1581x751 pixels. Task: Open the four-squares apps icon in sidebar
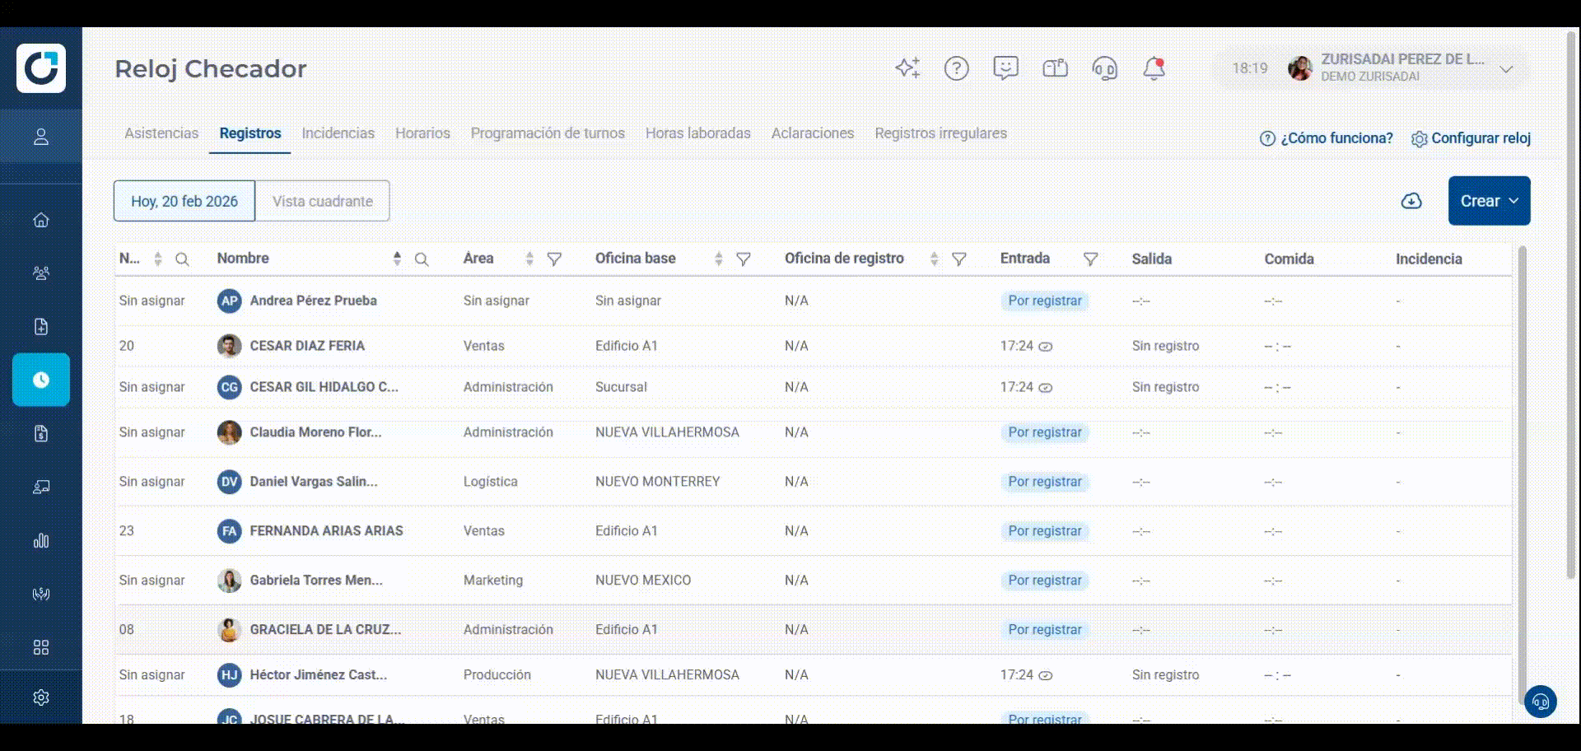click(41, 647)
